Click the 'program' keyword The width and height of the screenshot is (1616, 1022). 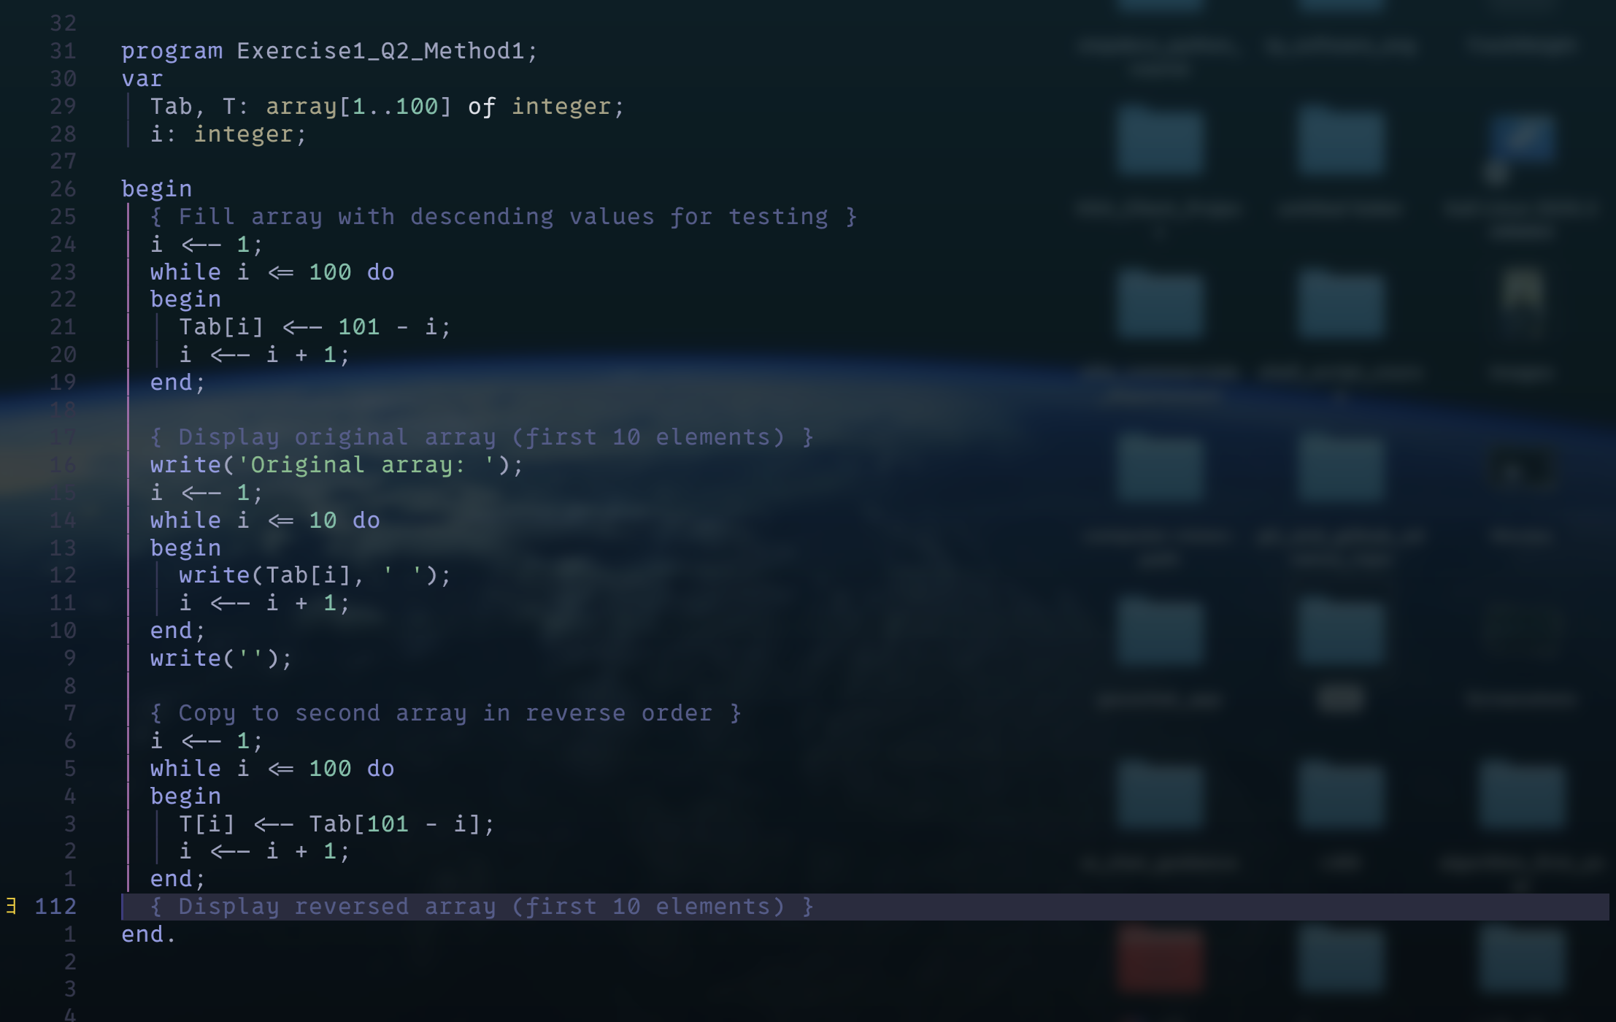tap(172, 51)
